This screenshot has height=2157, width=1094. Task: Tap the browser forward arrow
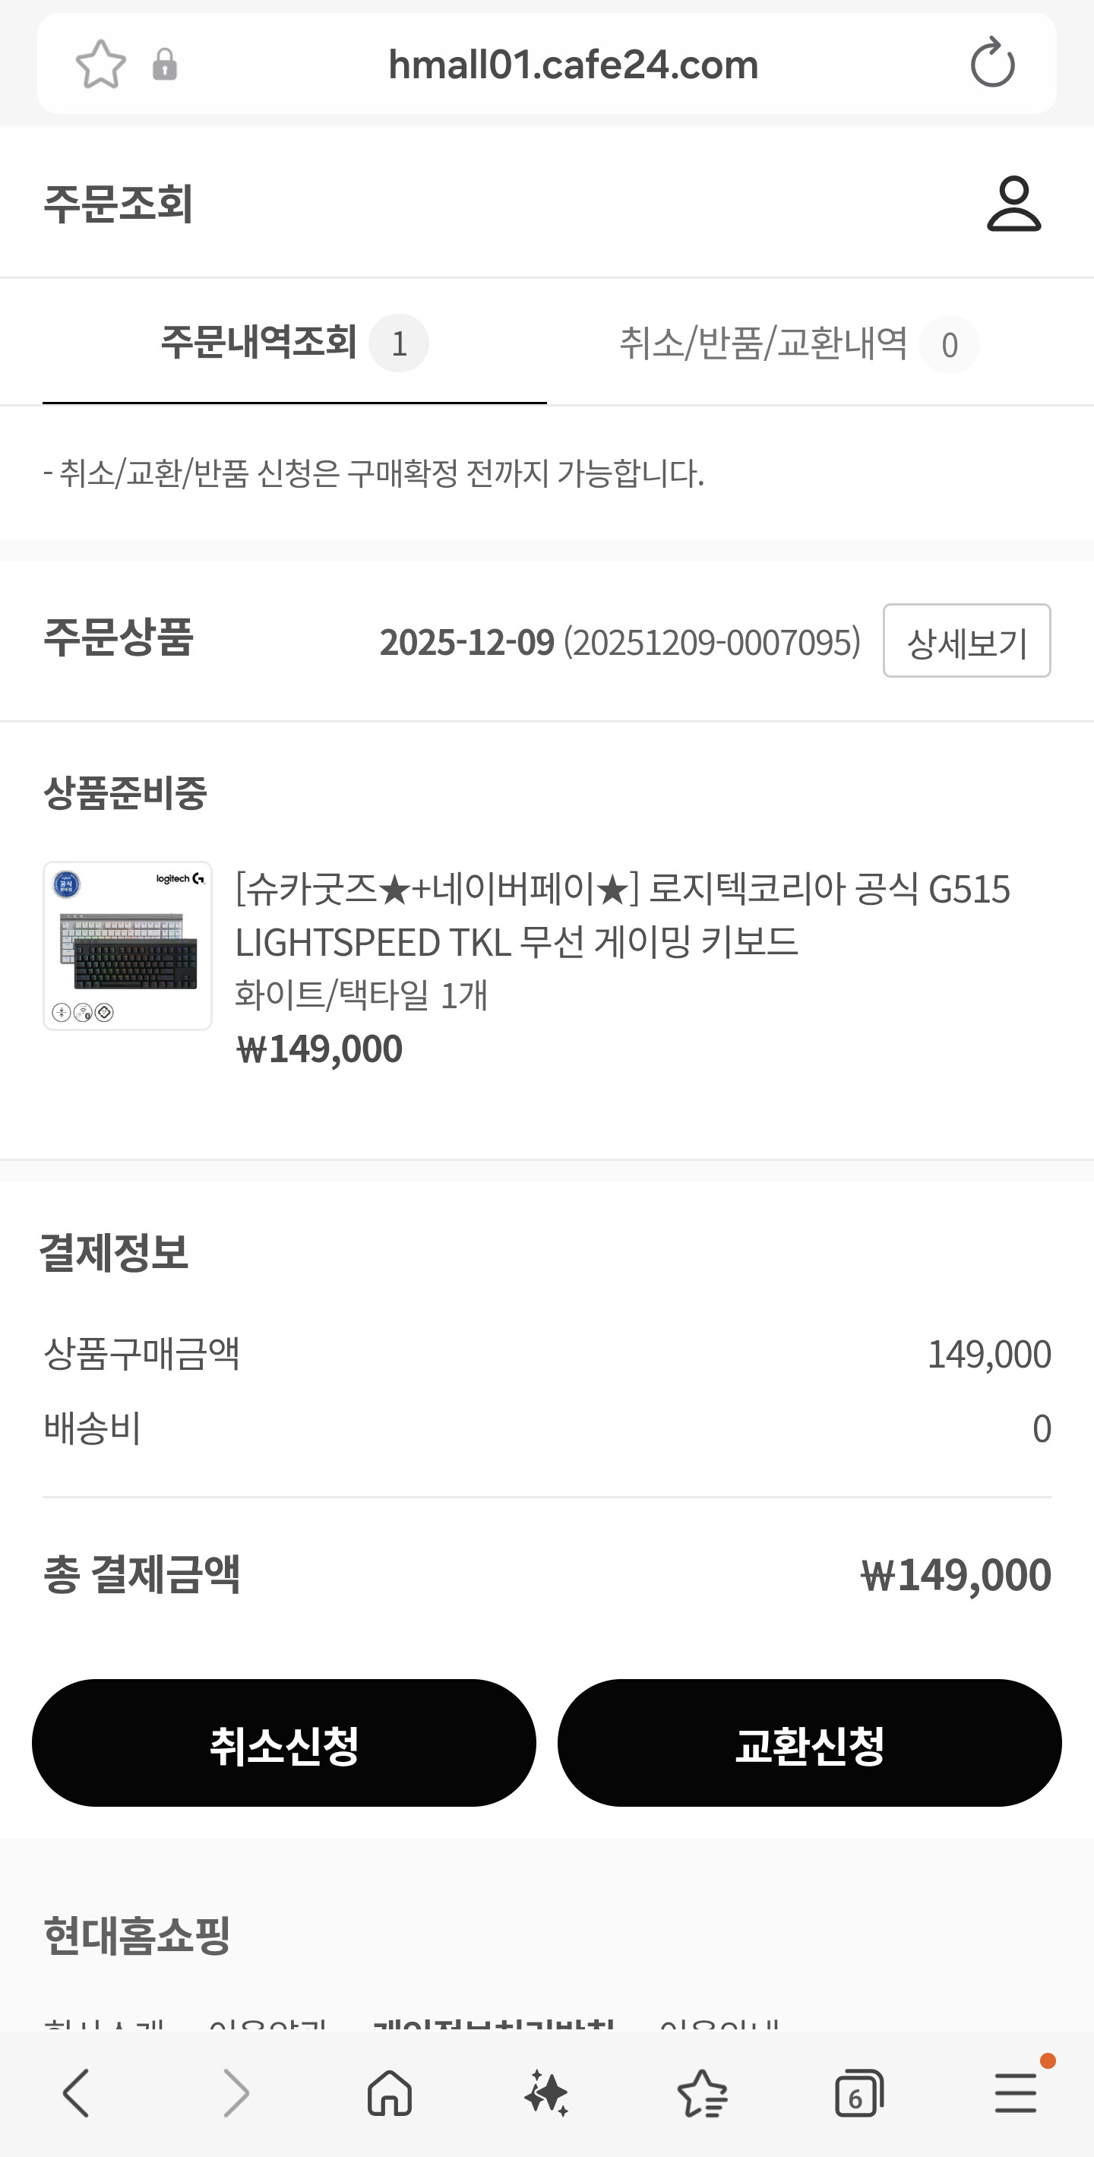(x=236, y=2092)
